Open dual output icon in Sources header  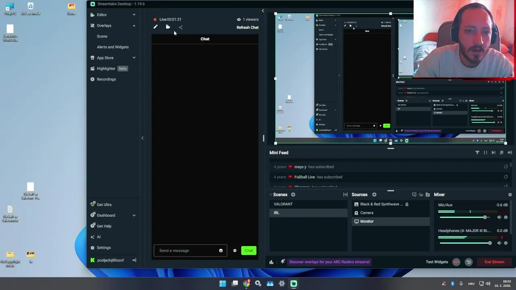click(x=414, y=195)
